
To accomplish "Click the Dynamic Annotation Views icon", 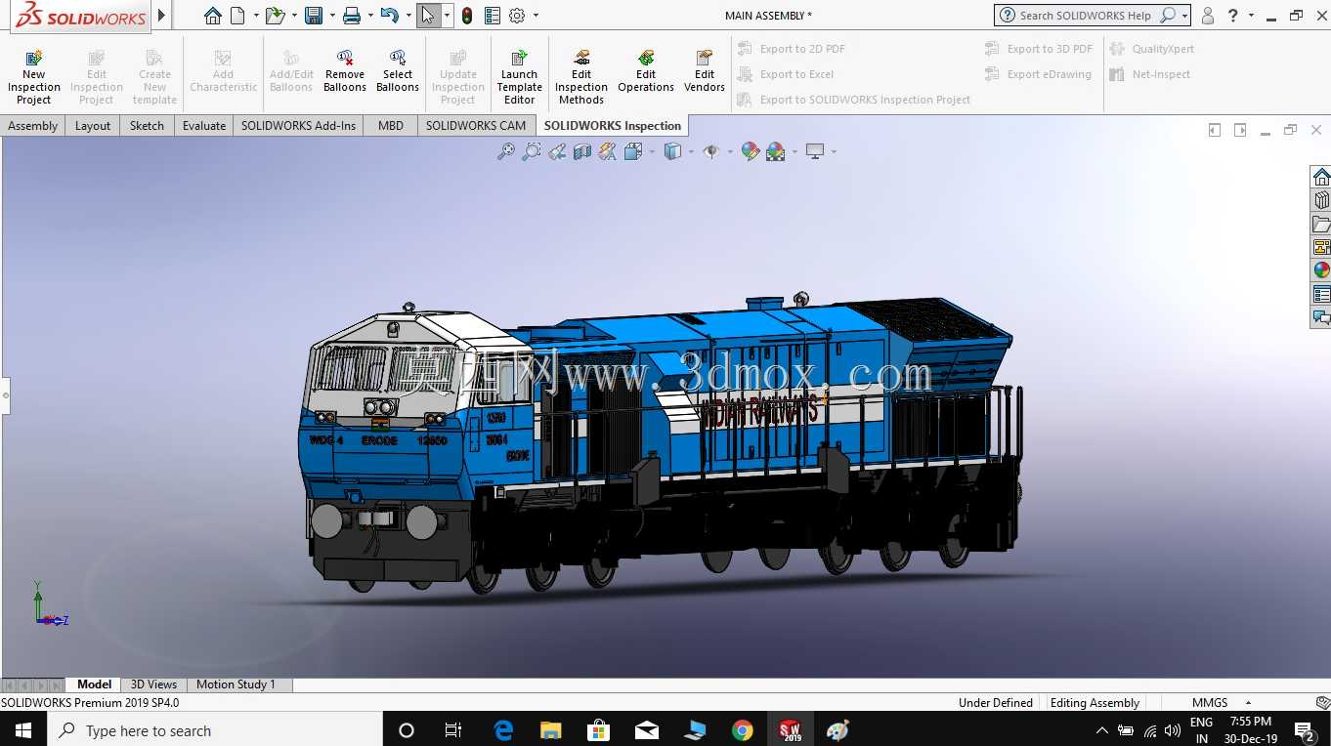I will pyautogui.click(x=608, y=151).
